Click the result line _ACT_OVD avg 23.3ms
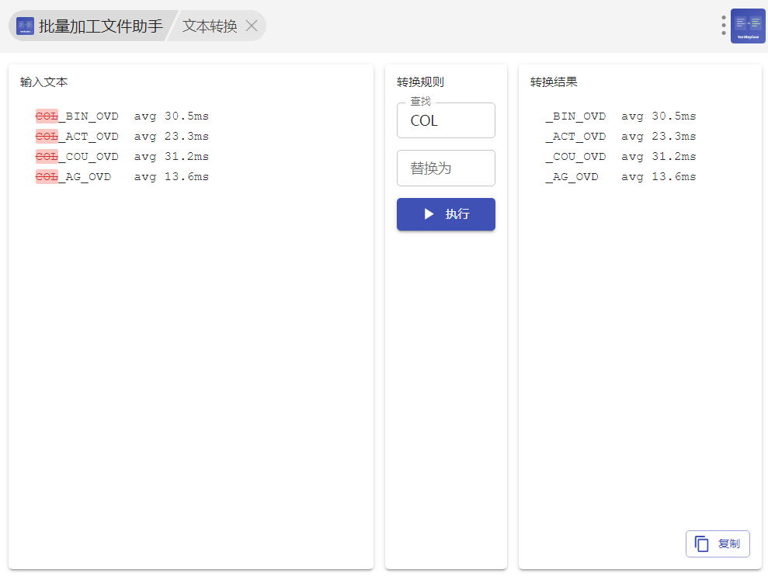768x580 pixels. (x=620, y=136)
